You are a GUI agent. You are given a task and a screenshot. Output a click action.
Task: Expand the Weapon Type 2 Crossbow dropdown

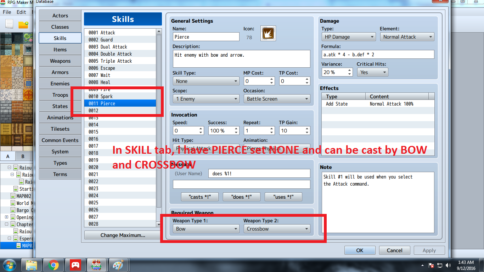277,229
